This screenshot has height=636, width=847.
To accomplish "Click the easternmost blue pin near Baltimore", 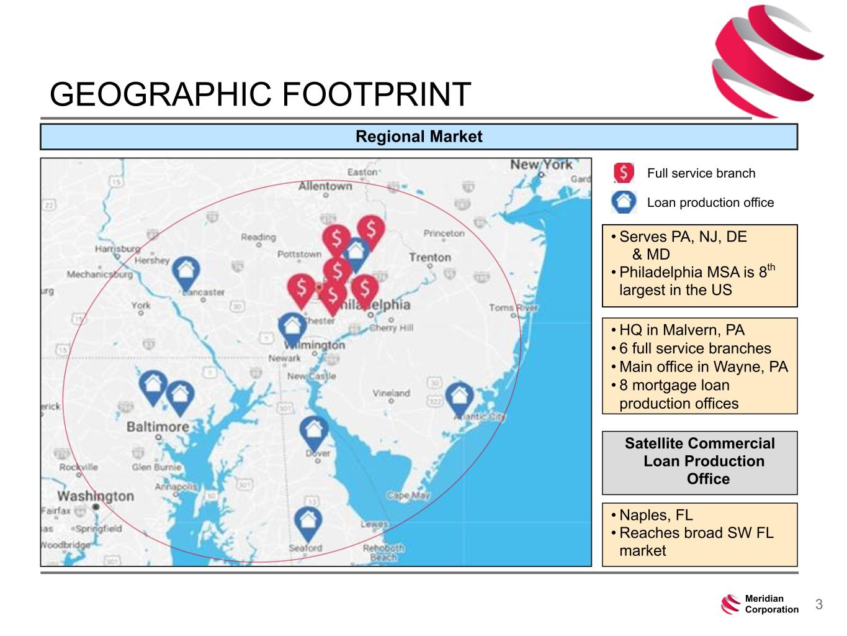I will click(x=180, y=398).
